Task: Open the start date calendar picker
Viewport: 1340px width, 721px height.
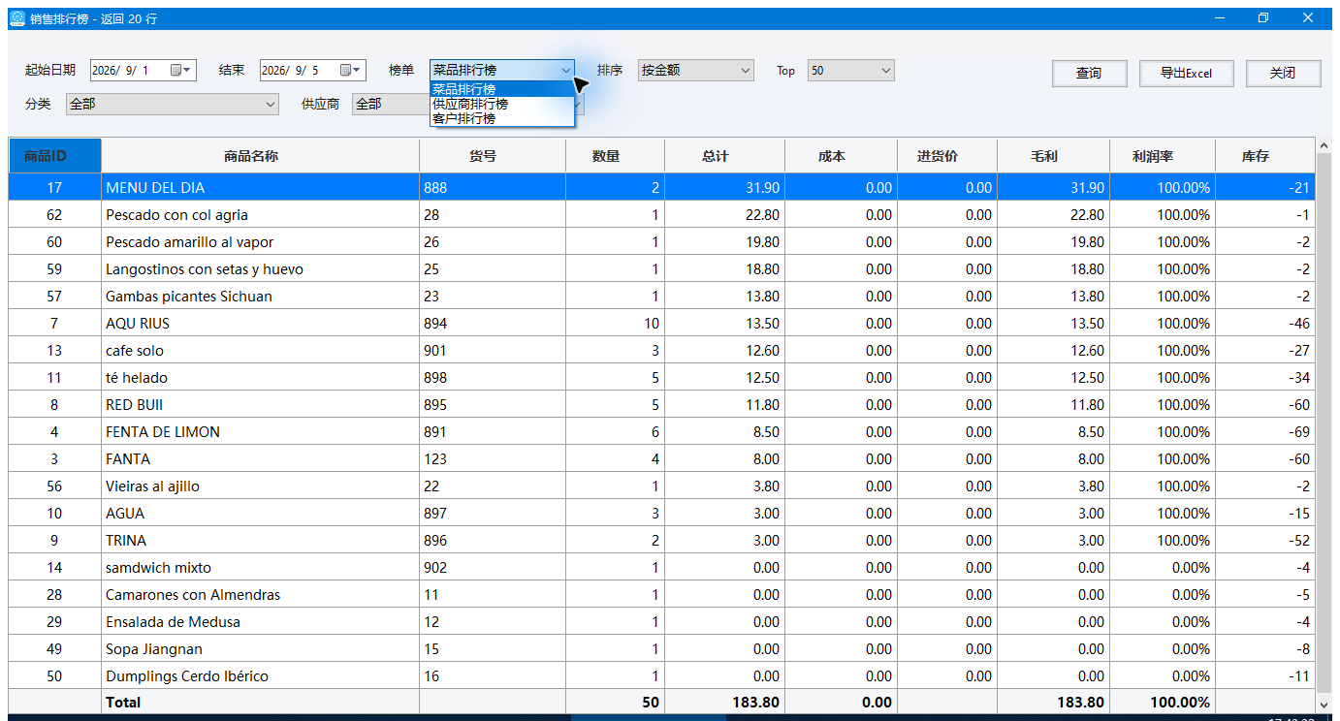Action: [182, 70]
